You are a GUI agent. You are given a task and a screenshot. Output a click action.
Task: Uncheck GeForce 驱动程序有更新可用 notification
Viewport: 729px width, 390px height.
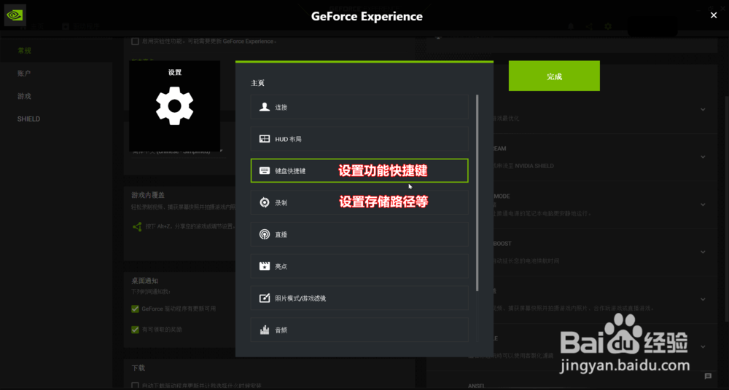pos(136,309)
